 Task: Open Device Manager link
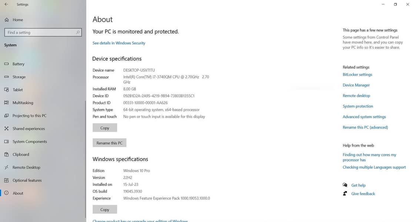356,85
